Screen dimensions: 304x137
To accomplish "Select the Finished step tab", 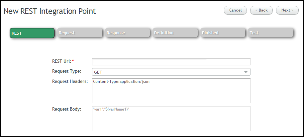I will click(223, 33).
